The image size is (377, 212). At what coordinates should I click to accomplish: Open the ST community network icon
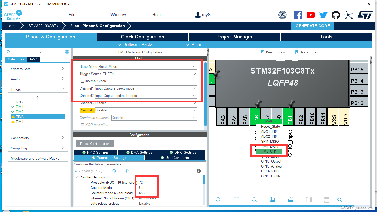pyautogui.click(x=348, y=15)
